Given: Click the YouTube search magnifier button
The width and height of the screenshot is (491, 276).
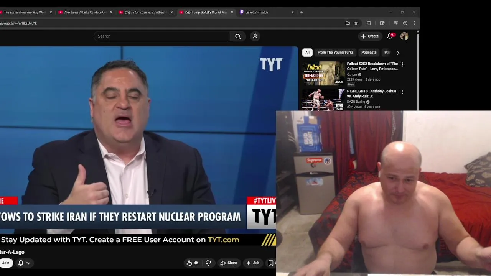Looking at the screenshot, I should [238, 36].
